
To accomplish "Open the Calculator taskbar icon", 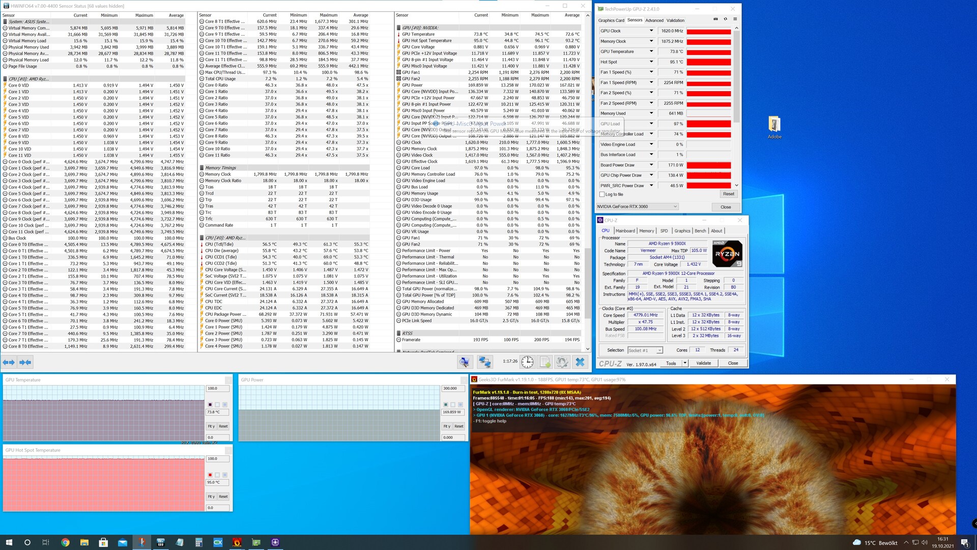I will click(199, 542).
